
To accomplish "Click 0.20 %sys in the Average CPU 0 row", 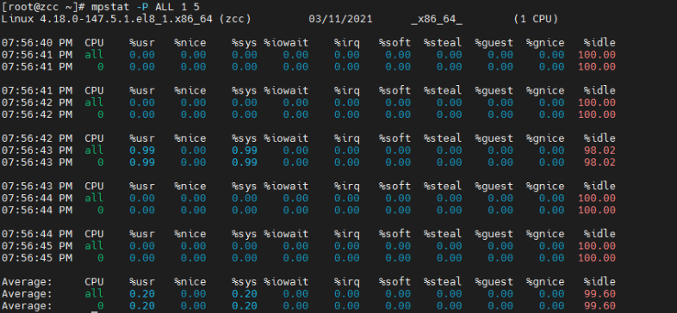I will point(245,306).
